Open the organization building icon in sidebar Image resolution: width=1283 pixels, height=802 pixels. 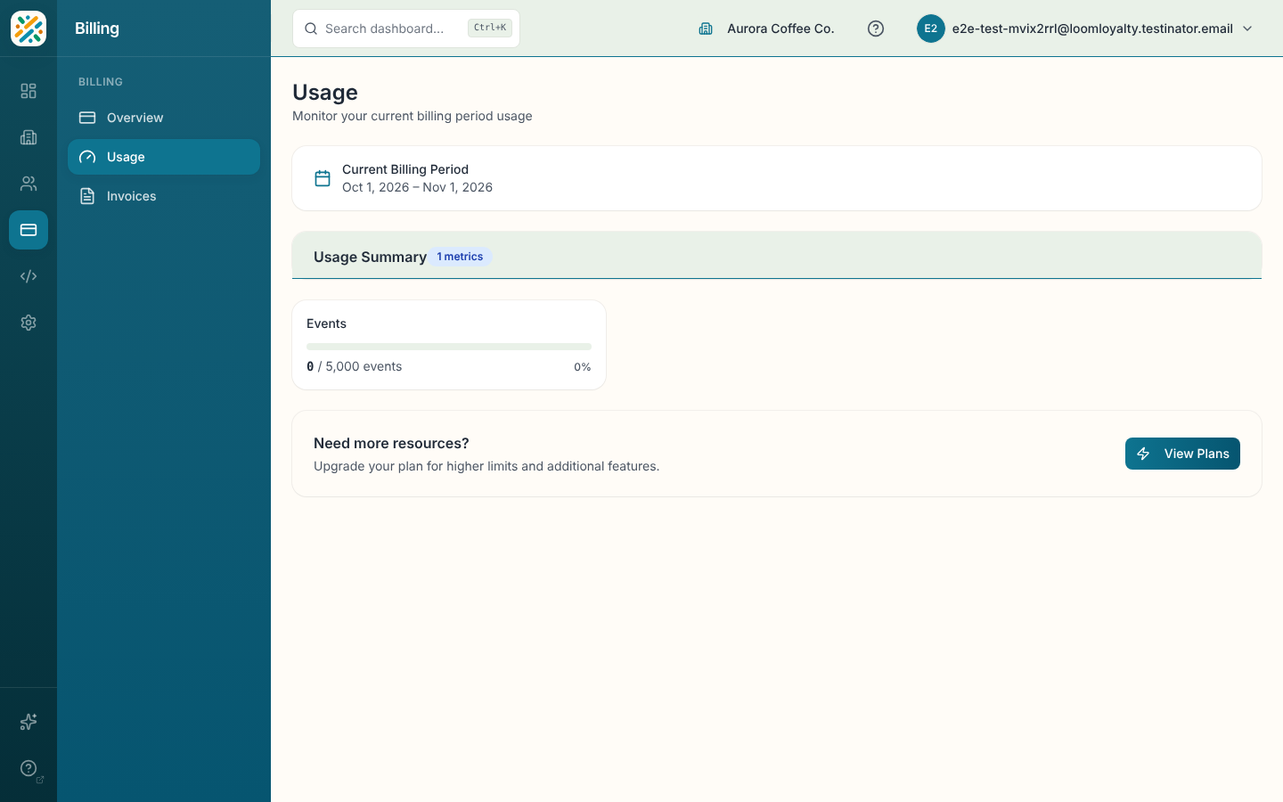click(29, 137)
